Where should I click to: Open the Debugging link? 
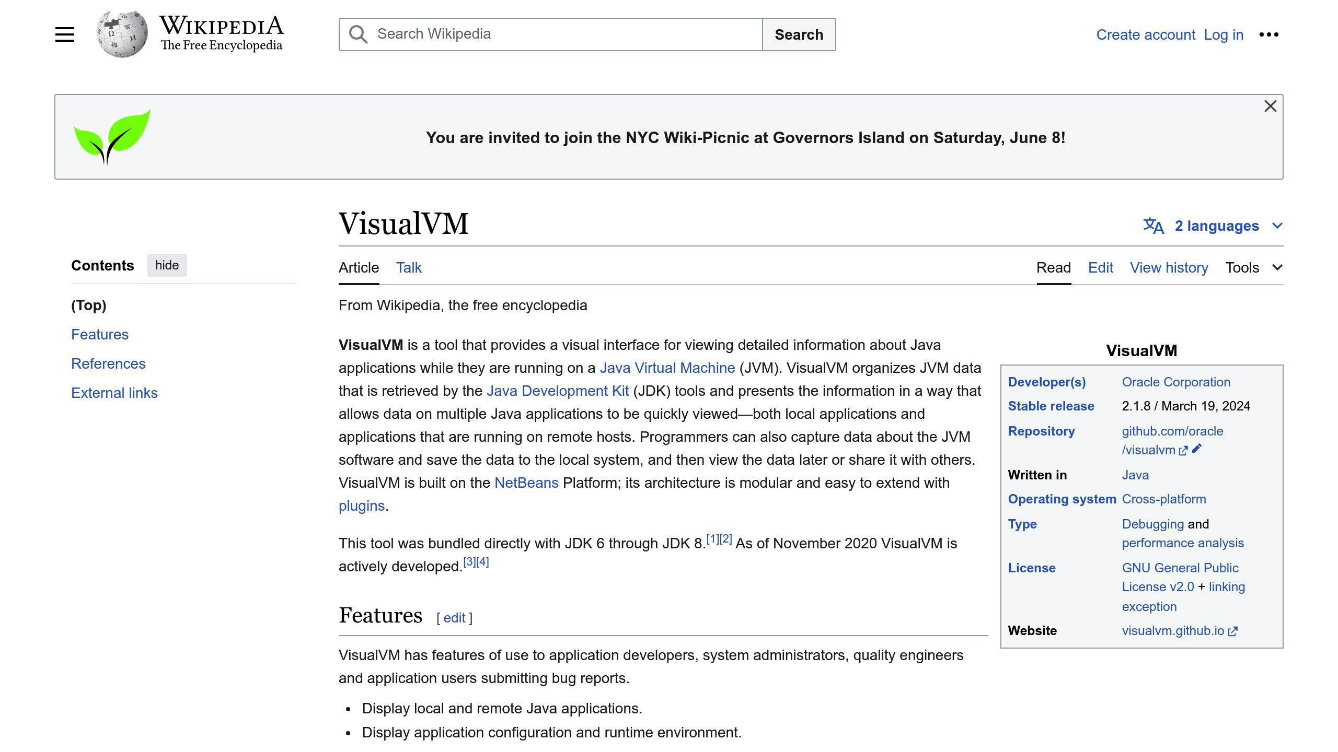(1153, 524)
